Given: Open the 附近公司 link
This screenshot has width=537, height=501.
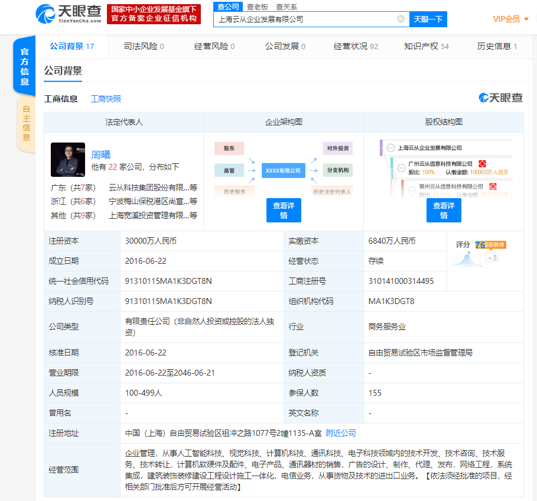Looking at the screenshot, I should [x=340, y=433].
